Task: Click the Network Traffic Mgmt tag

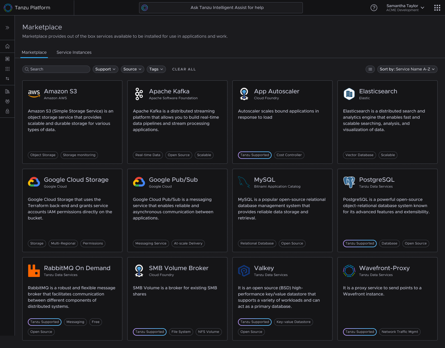Action: point(400,332)
